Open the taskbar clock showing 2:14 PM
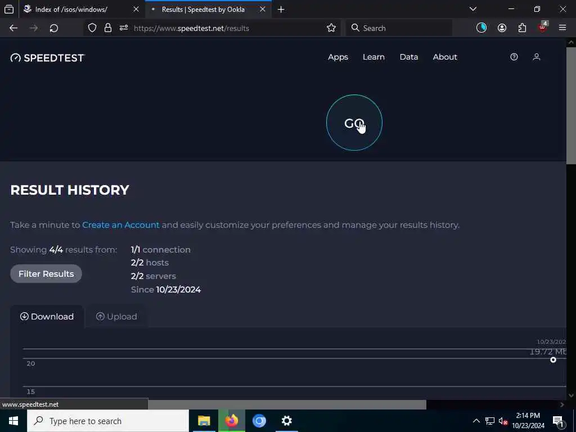The image size is (576, 432). (x=528, y=421)
